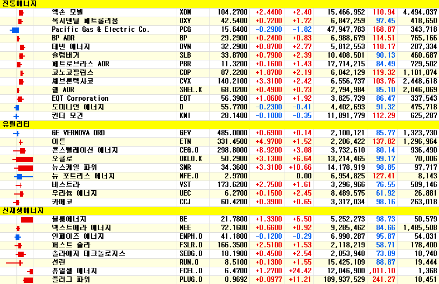Click 블룸에너지 stock name
The image size is (439, 284).
[x=69, y=219]
